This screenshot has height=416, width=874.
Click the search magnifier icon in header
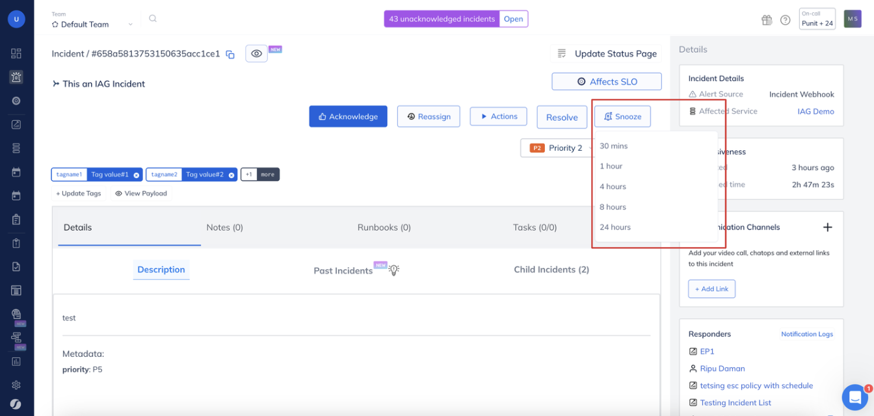click(153, 19)
